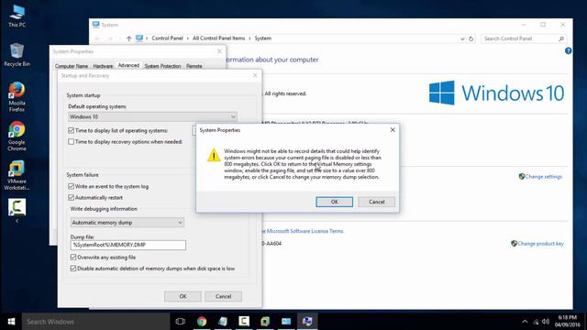Refresh the Control Panel address bar
The image size is (587, 330).
[x=471, y=38]
